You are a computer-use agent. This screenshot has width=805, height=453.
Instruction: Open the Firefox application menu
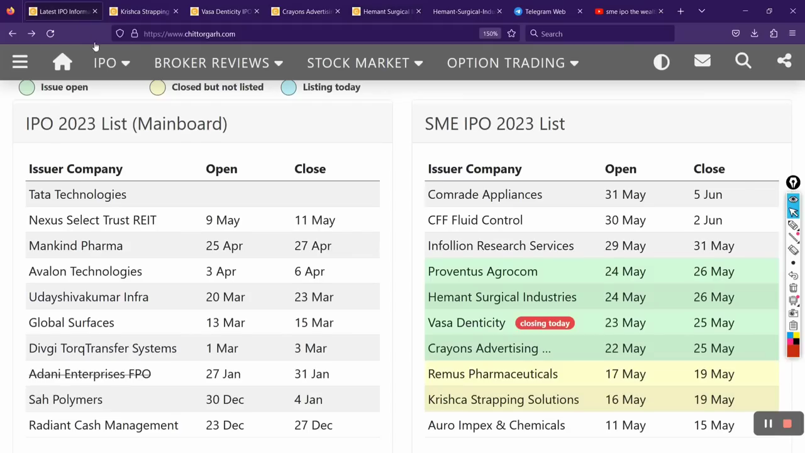792,33
